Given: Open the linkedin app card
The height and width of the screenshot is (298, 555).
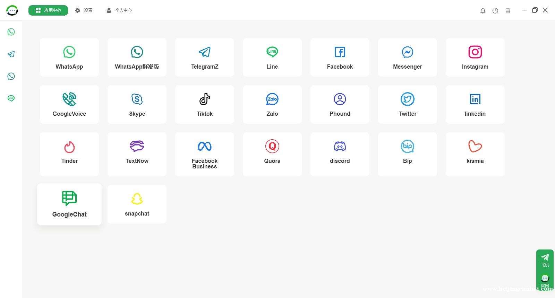Looking at the screenshot, I should click(475, 104).
